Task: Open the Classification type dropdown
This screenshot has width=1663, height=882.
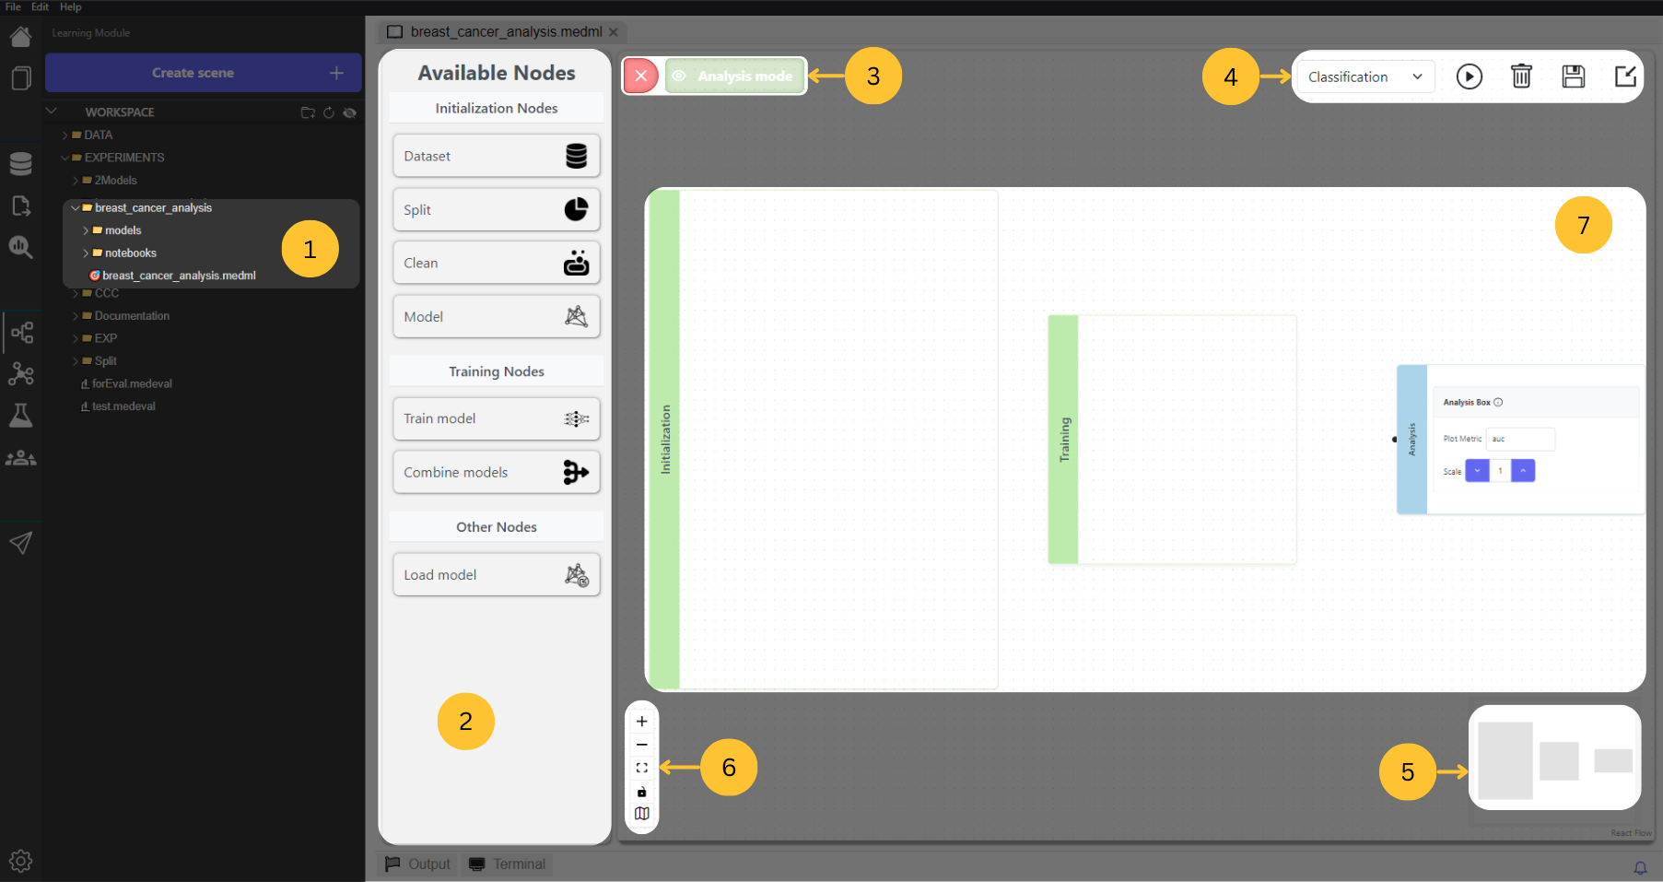Action: coord(1364,77)
